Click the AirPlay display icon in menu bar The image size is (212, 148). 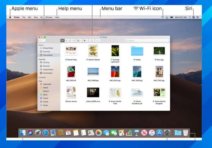coord(167,17)
